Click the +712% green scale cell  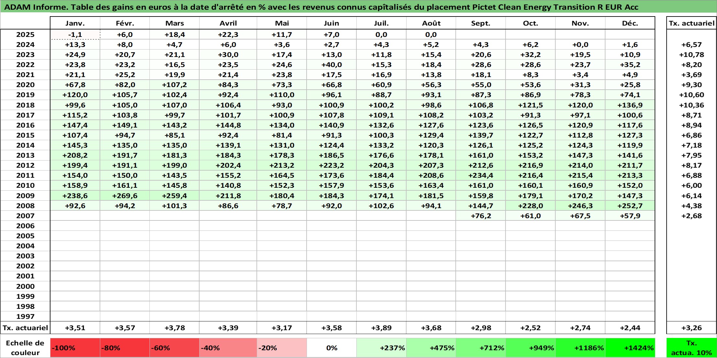[x=481, y=348]
